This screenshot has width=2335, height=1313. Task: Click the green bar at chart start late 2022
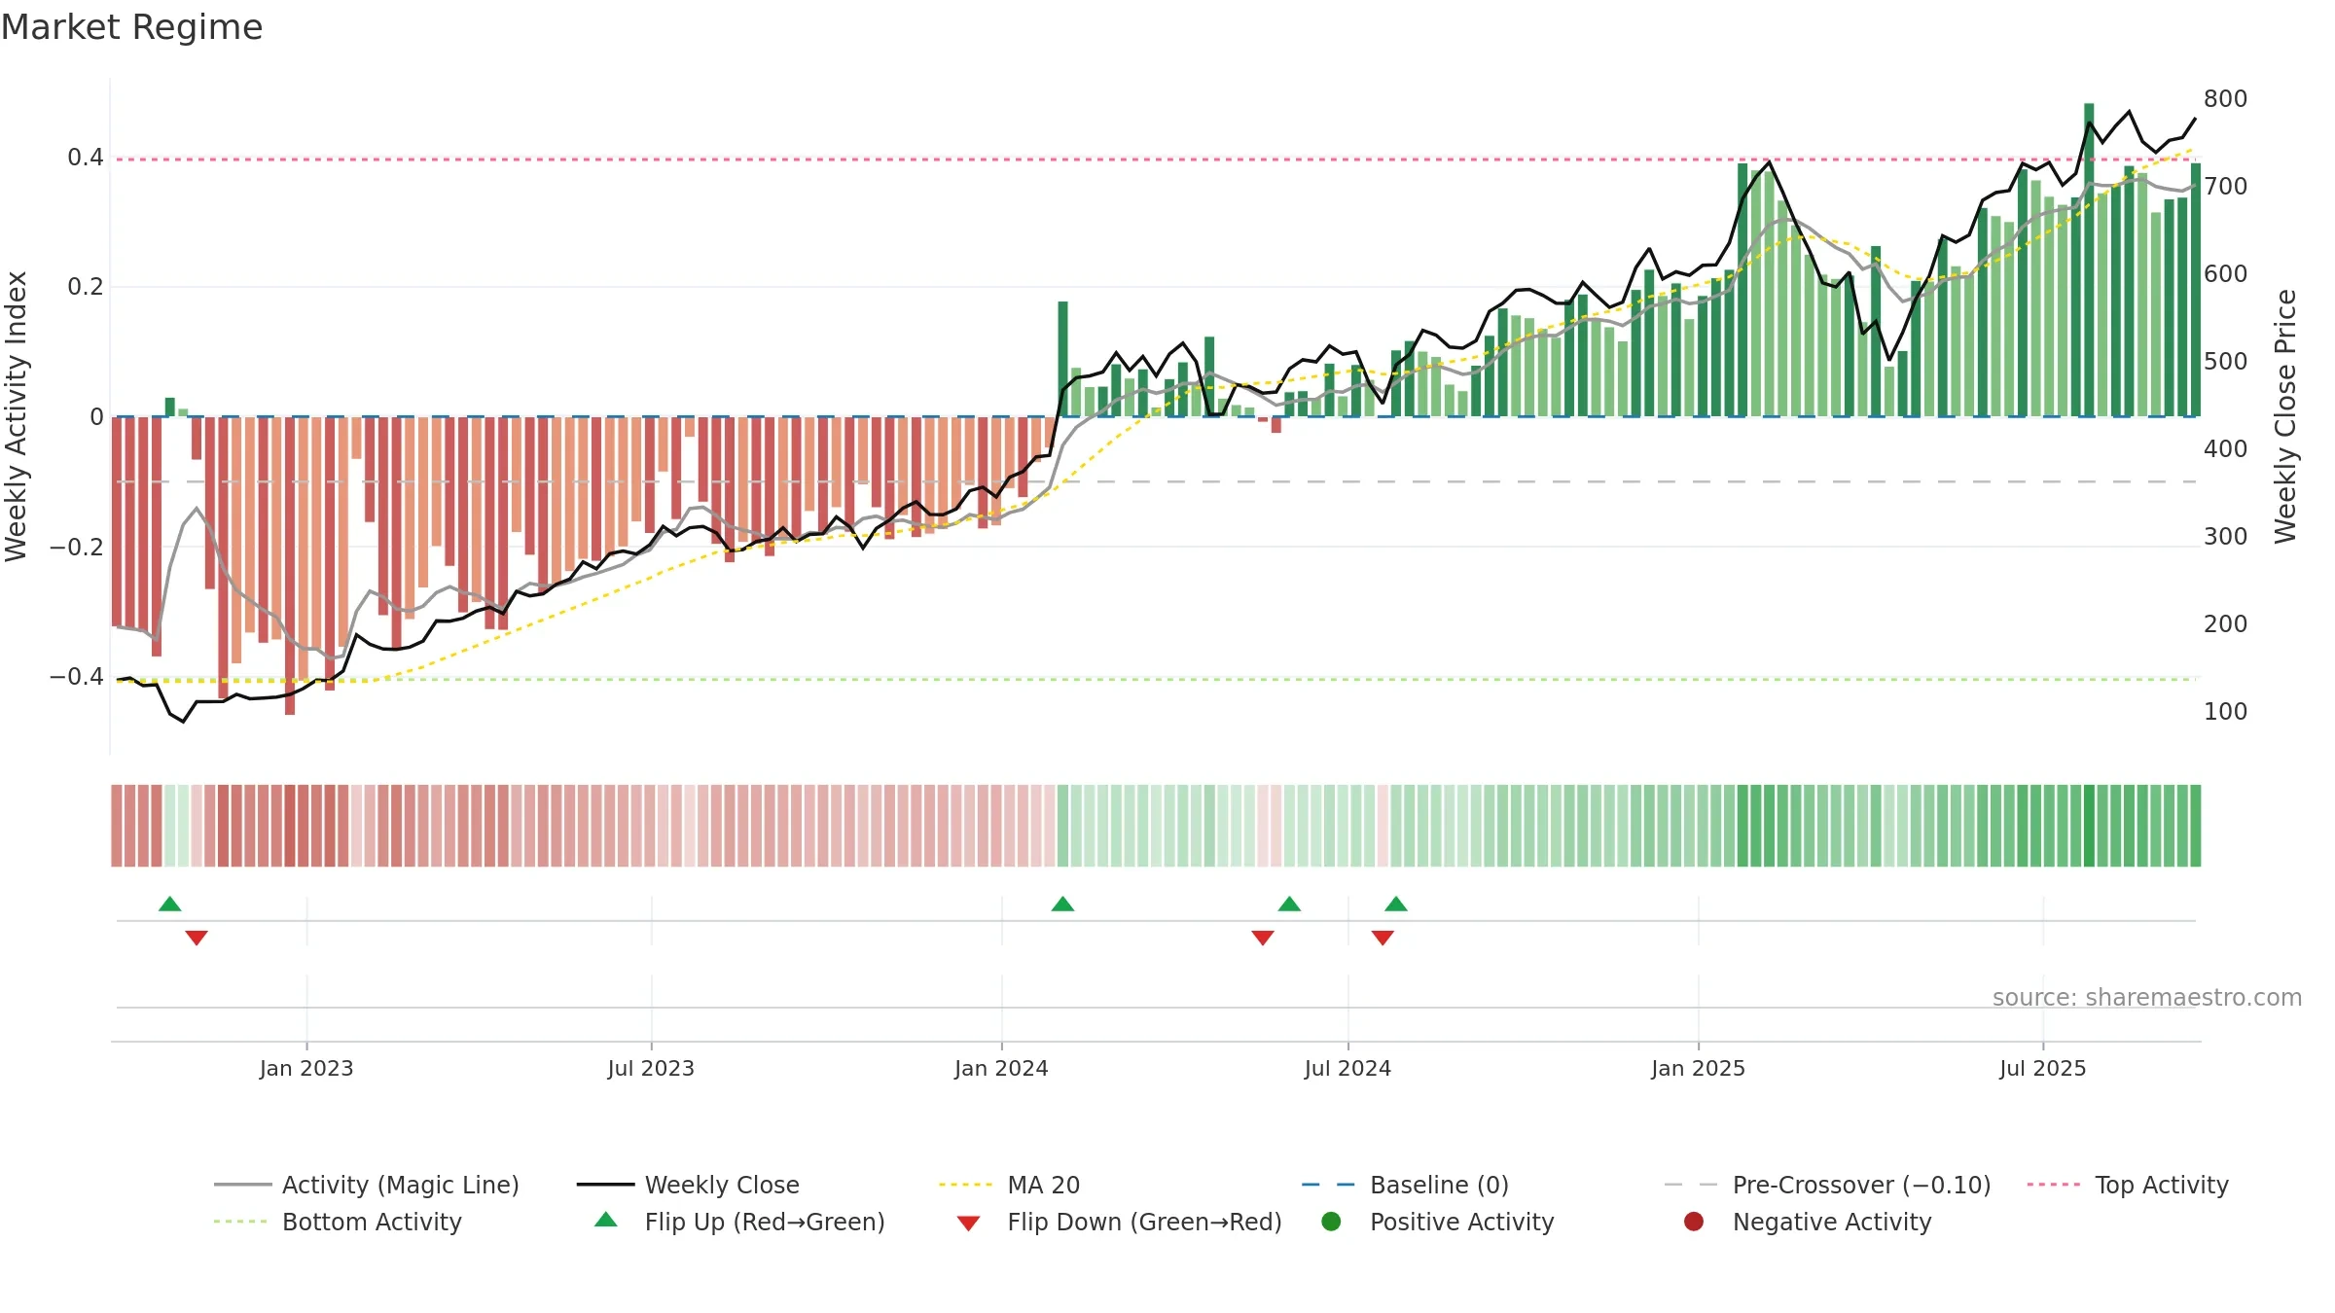(x=170, y=408)
